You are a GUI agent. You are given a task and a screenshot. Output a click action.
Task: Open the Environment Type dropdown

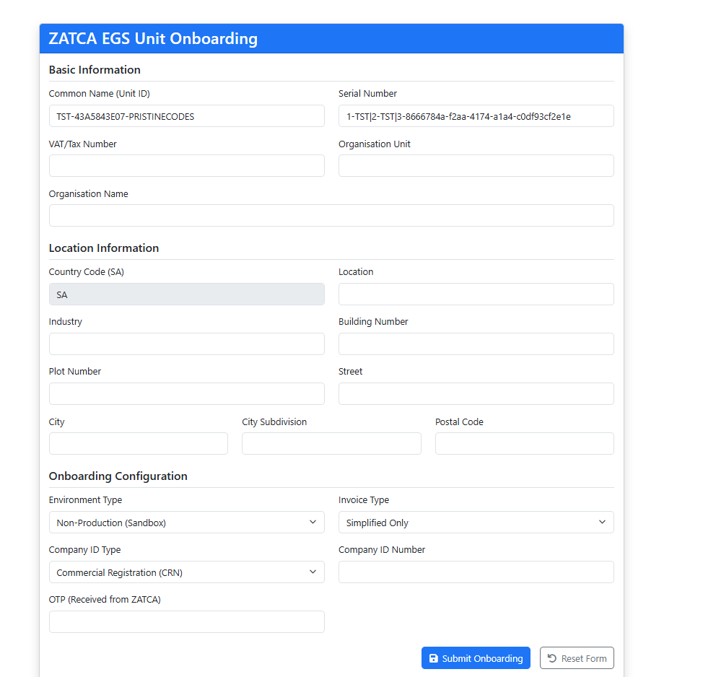[186, 522]
